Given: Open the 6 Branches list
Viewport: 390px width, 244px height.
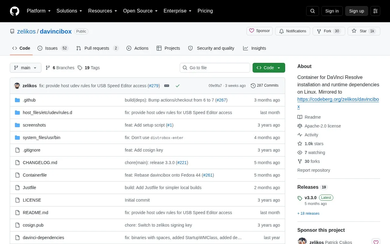Looking at the screenshot, I should tap(60, 68).
